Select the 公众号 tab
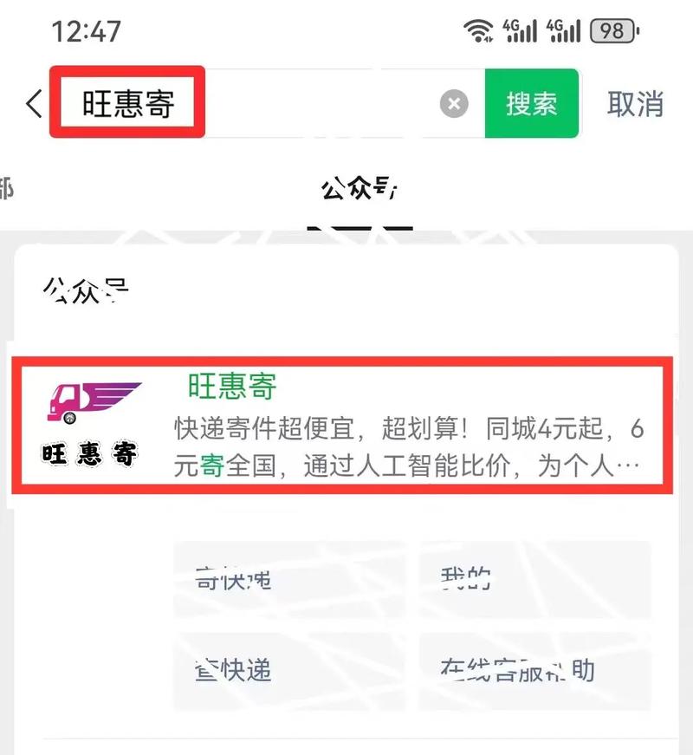693x755 pixels. pyautogui.click(x=359, y=188)
